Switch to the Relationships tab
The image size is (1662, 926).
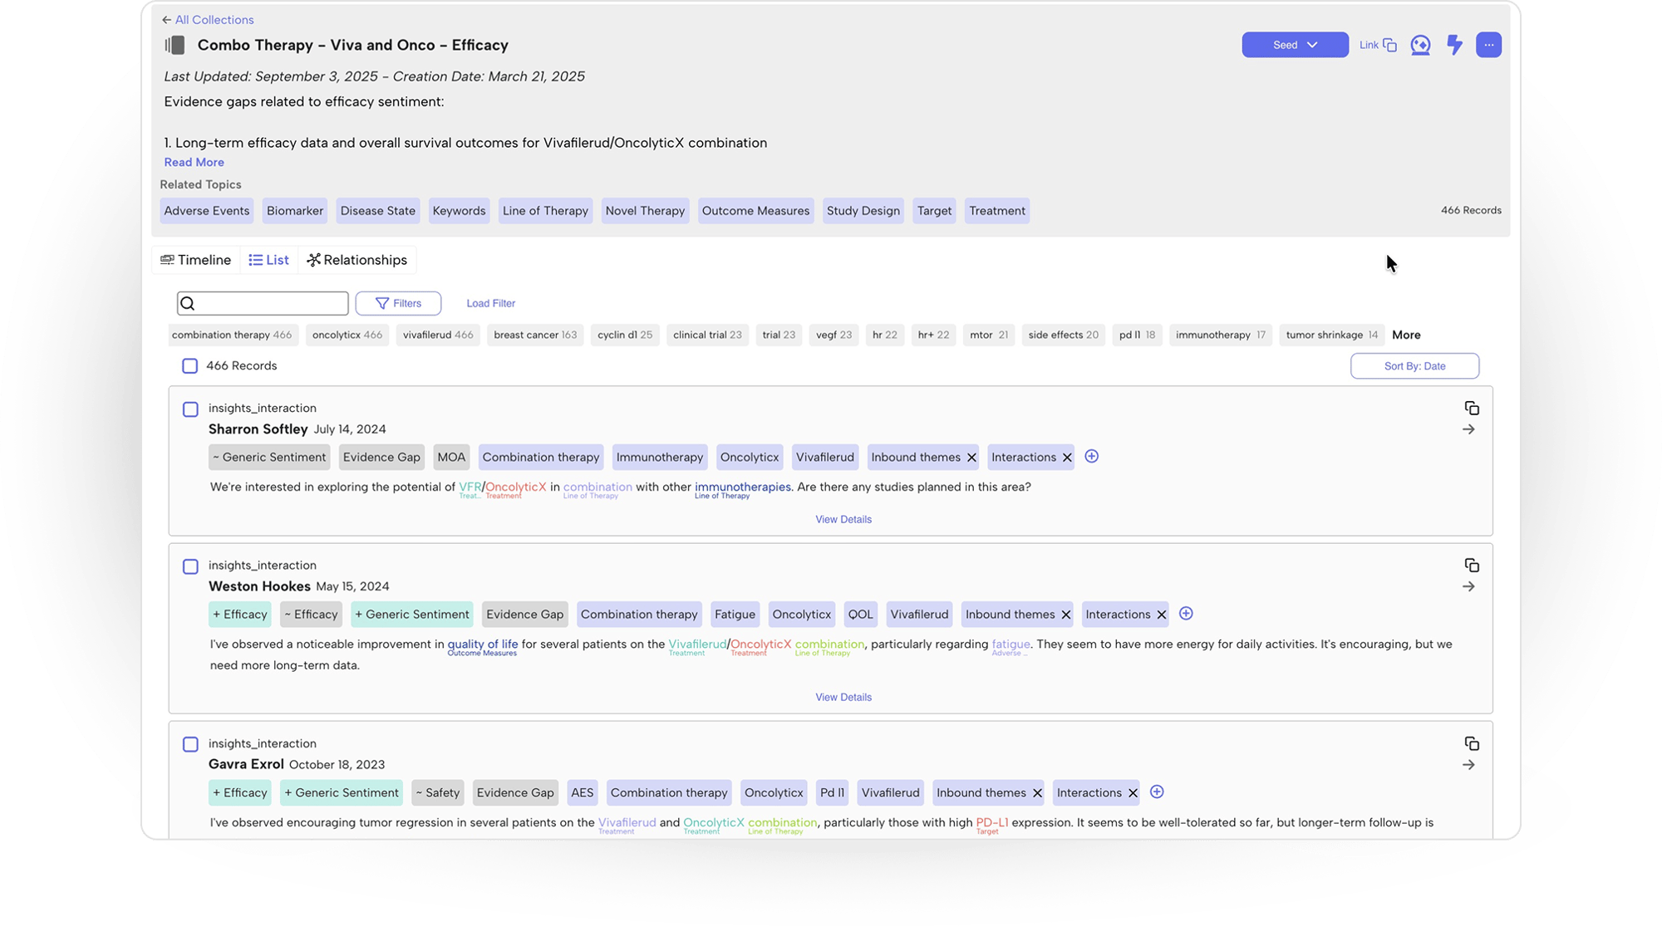pyautogui.click(x=357, y=260)
